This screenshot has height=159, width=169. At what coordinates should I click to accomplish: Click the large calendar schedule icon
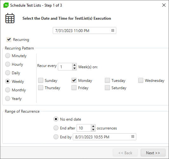10,18
